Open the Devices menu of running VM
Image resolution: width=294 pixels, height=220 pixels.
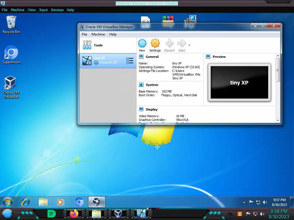(x=57, y=10)
